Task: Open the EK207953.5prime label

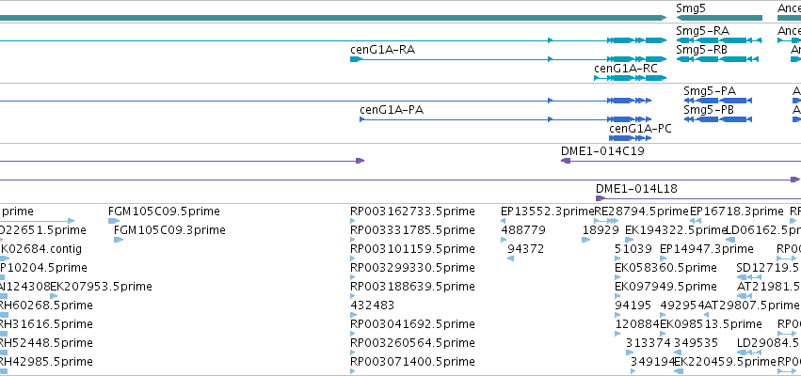Action: pos(101,286)
